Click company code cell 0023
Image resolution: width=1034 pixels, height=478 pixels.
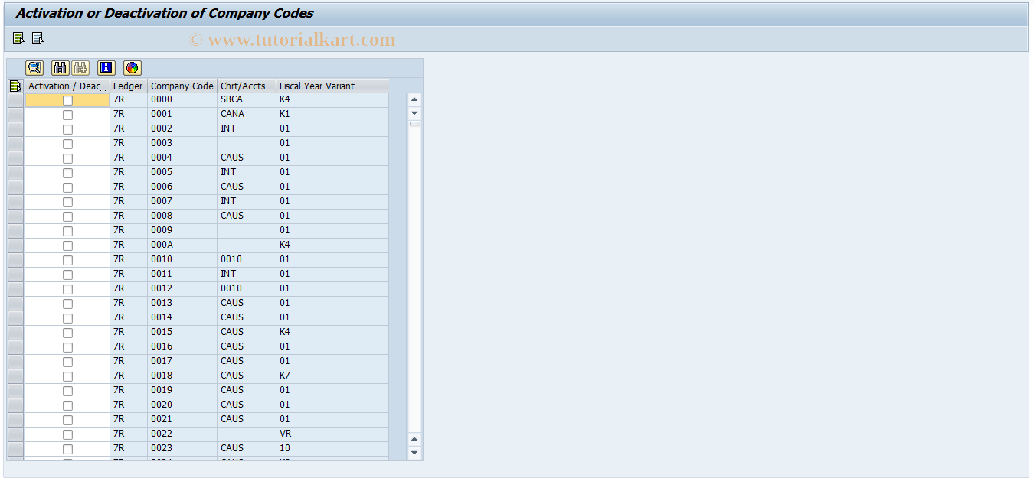(182, 449)
